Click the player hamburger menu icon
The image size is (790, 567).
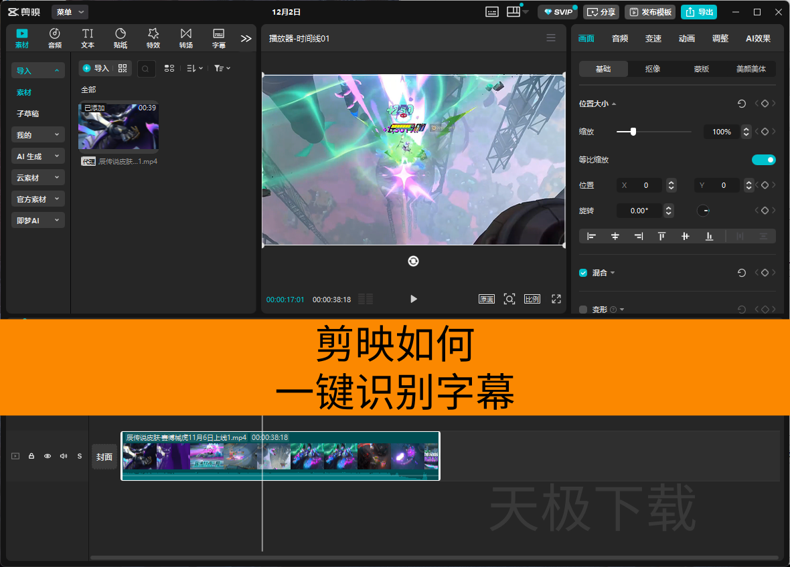click(x=551, y=38)
